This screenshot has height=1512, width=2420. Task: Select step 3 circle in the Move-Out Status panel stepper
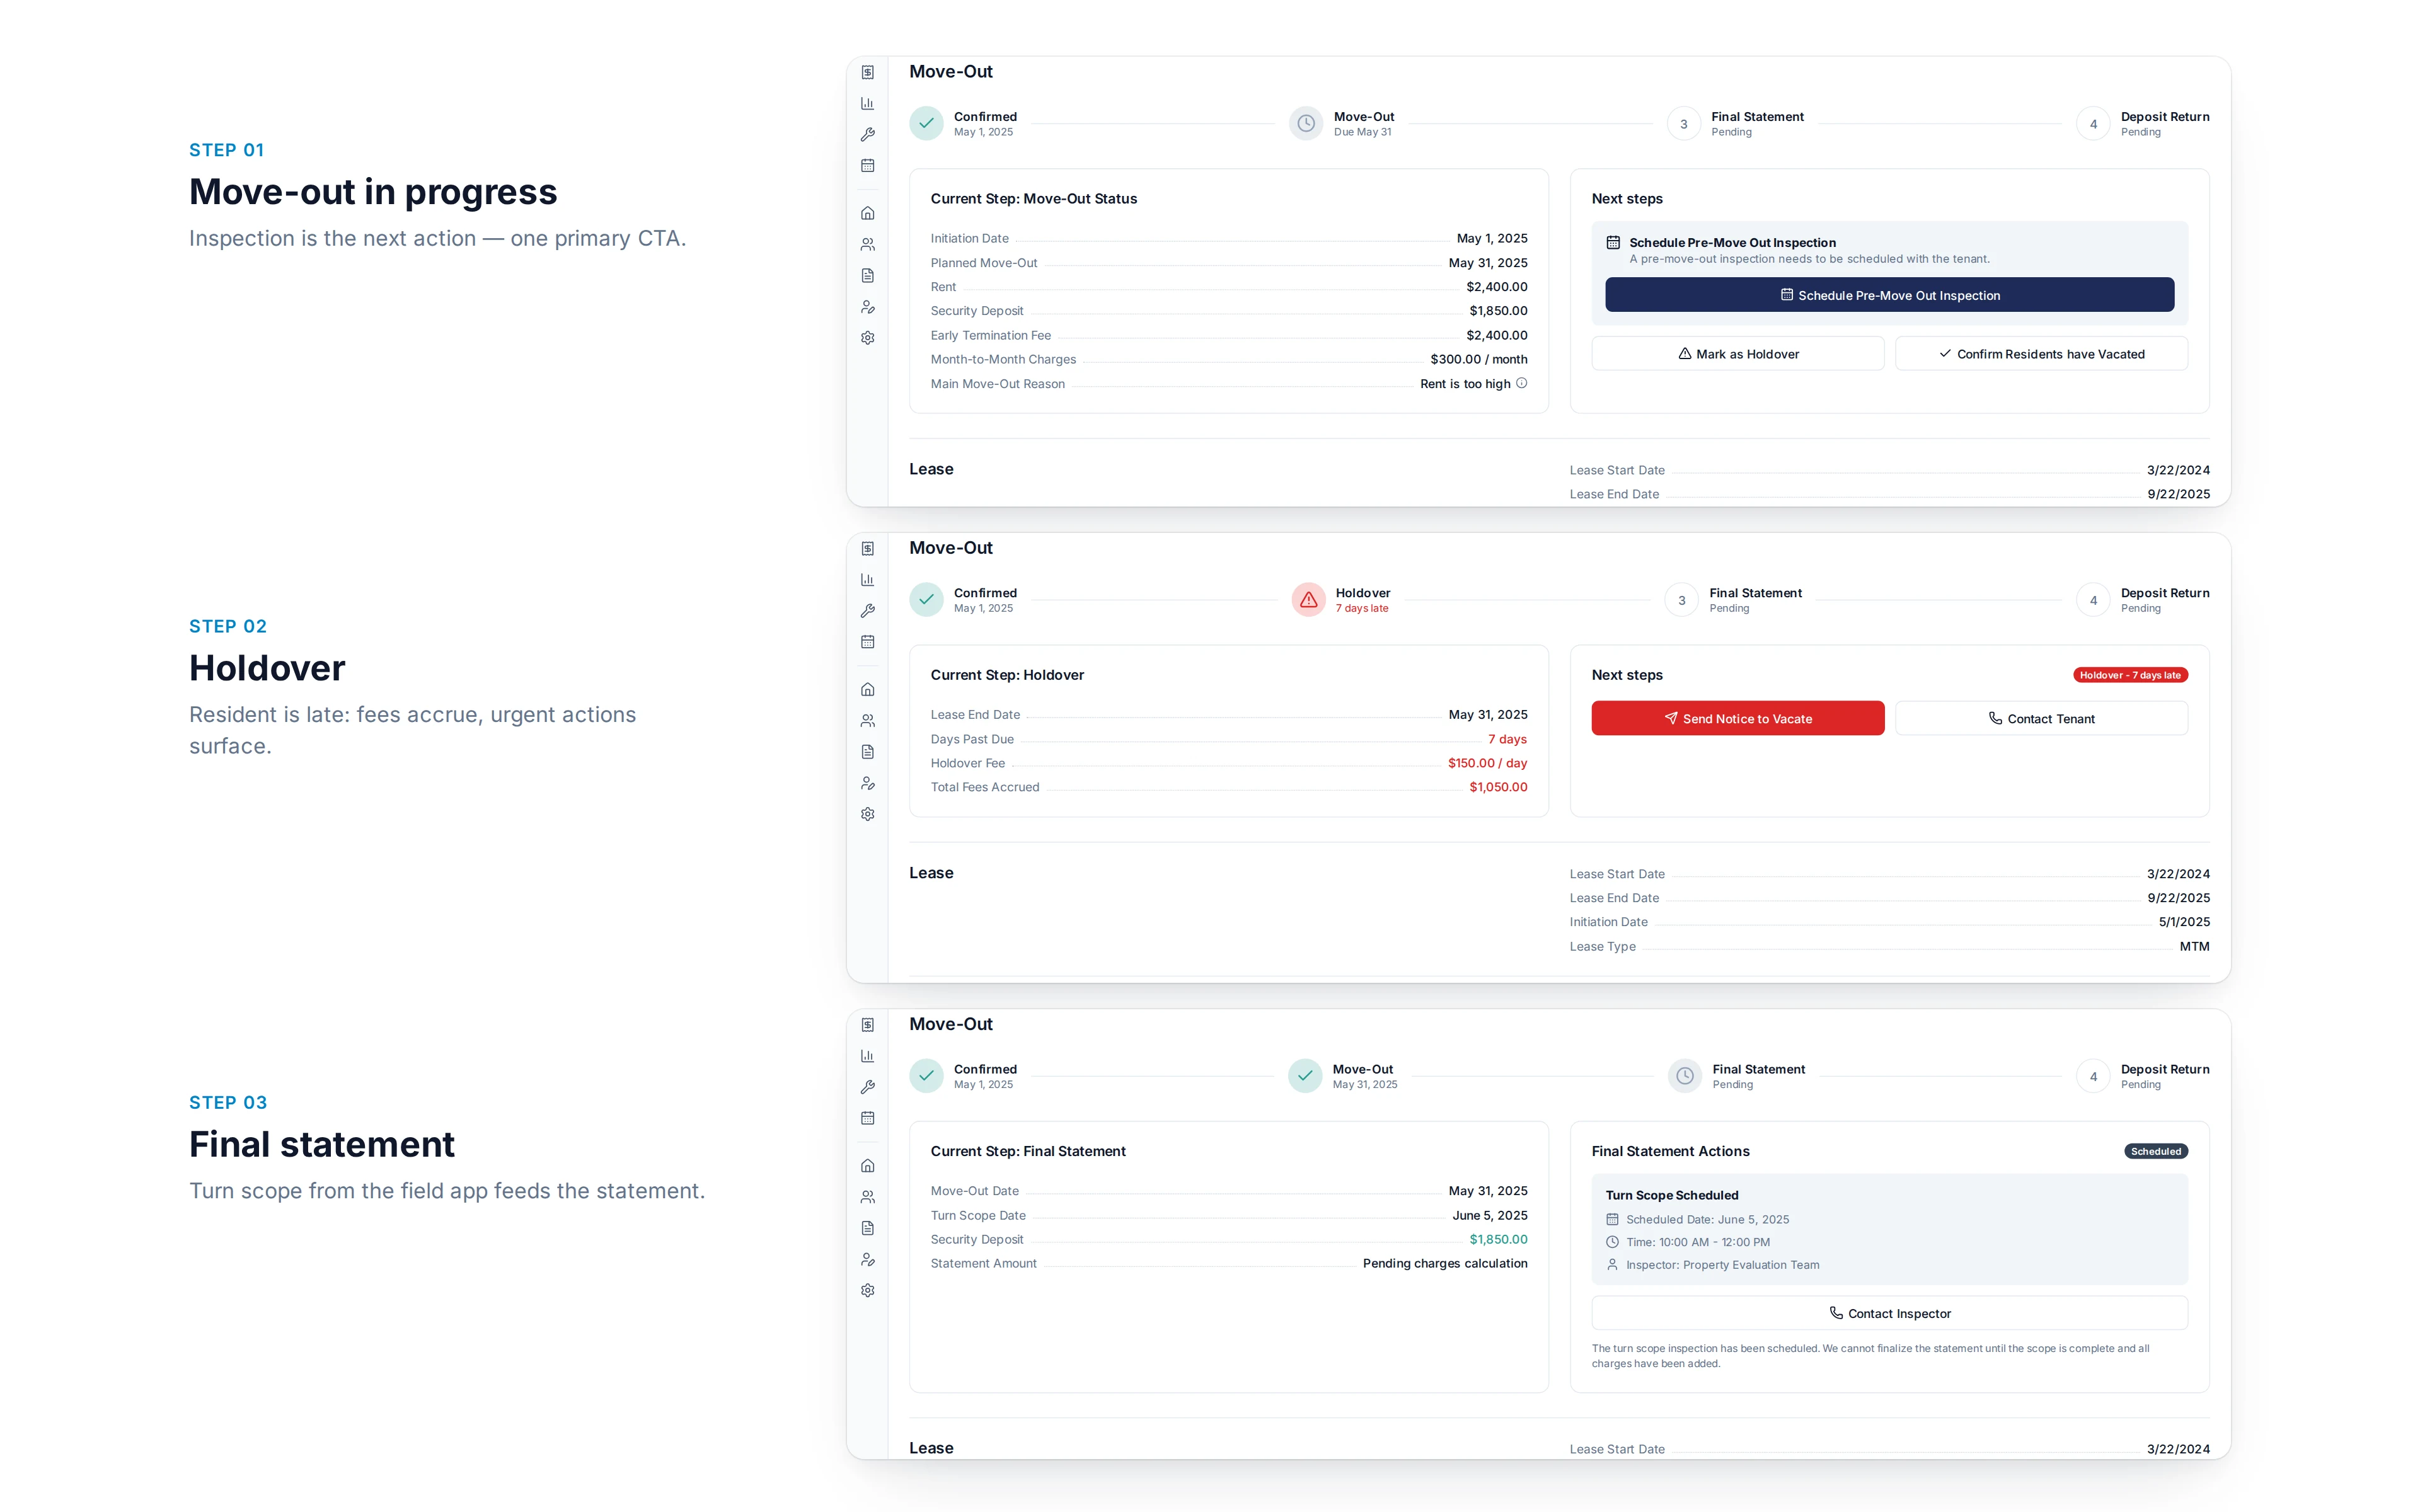click(x=1683, y=124)
